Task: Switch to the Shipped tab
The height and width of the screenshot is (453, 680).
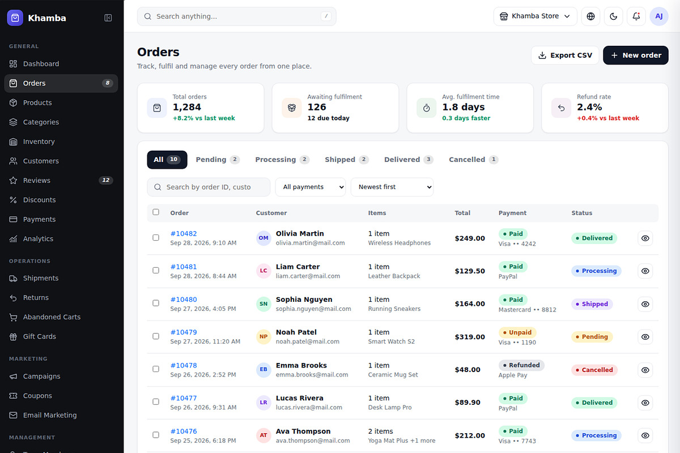Action: tap(347, 160)
